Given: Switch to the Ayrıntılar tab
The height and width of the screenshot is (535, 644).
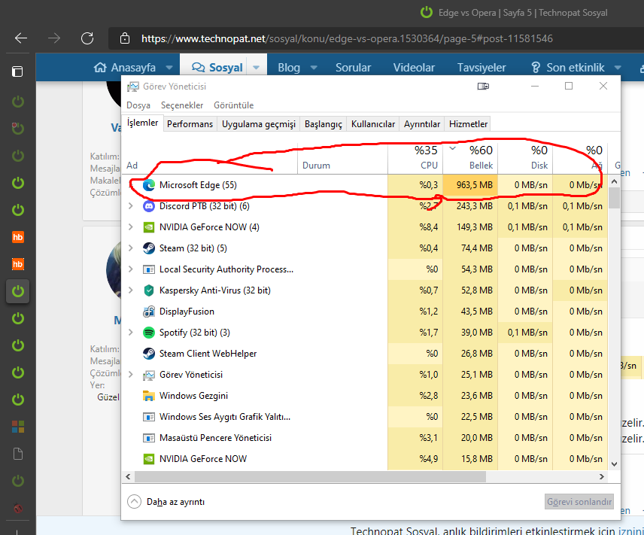Looking at the screenshot, I should 422,124.
